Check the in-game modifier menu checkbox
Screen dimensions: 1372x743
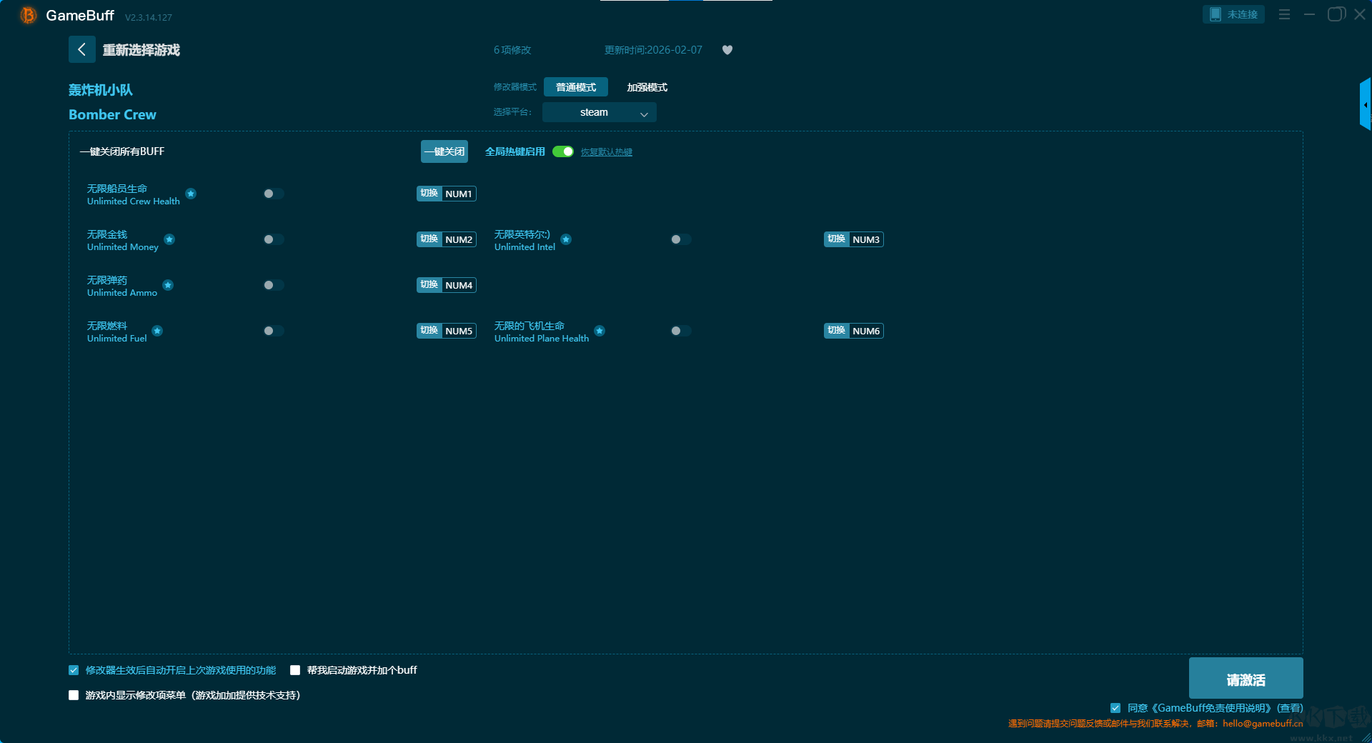[74, 695]
